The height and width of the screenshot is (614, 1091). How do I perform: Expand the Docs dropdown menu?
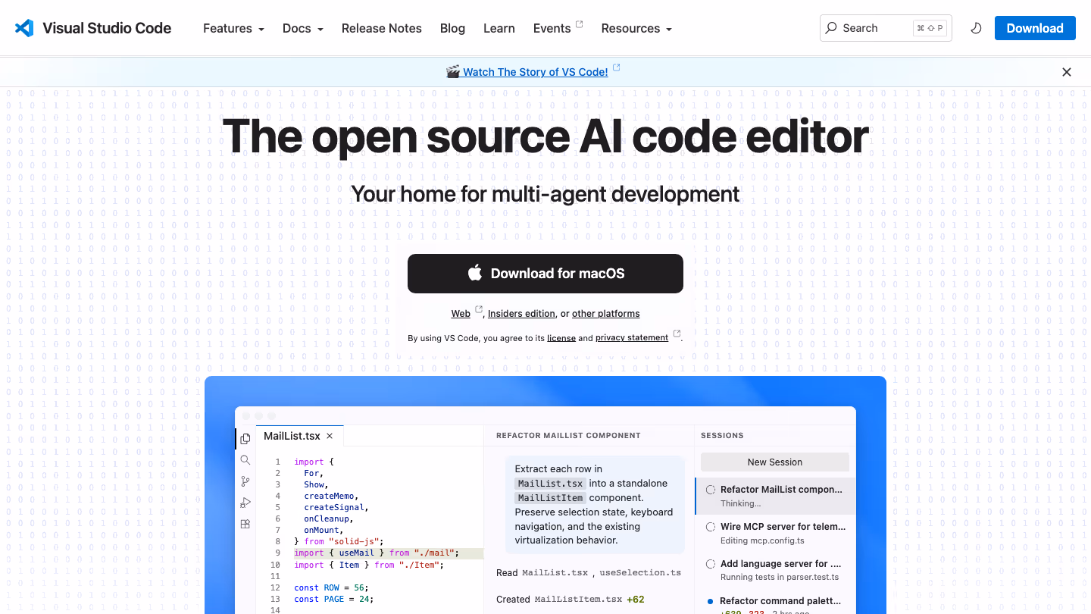point(303,28)
